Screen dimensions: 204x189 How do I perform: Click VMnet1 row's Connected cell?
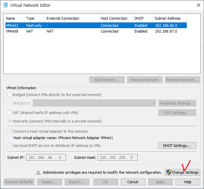pos(109,25)
